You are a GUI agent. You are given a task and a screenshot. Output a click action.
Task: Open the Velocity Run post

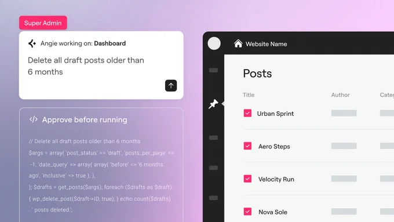tap(276, 179)
